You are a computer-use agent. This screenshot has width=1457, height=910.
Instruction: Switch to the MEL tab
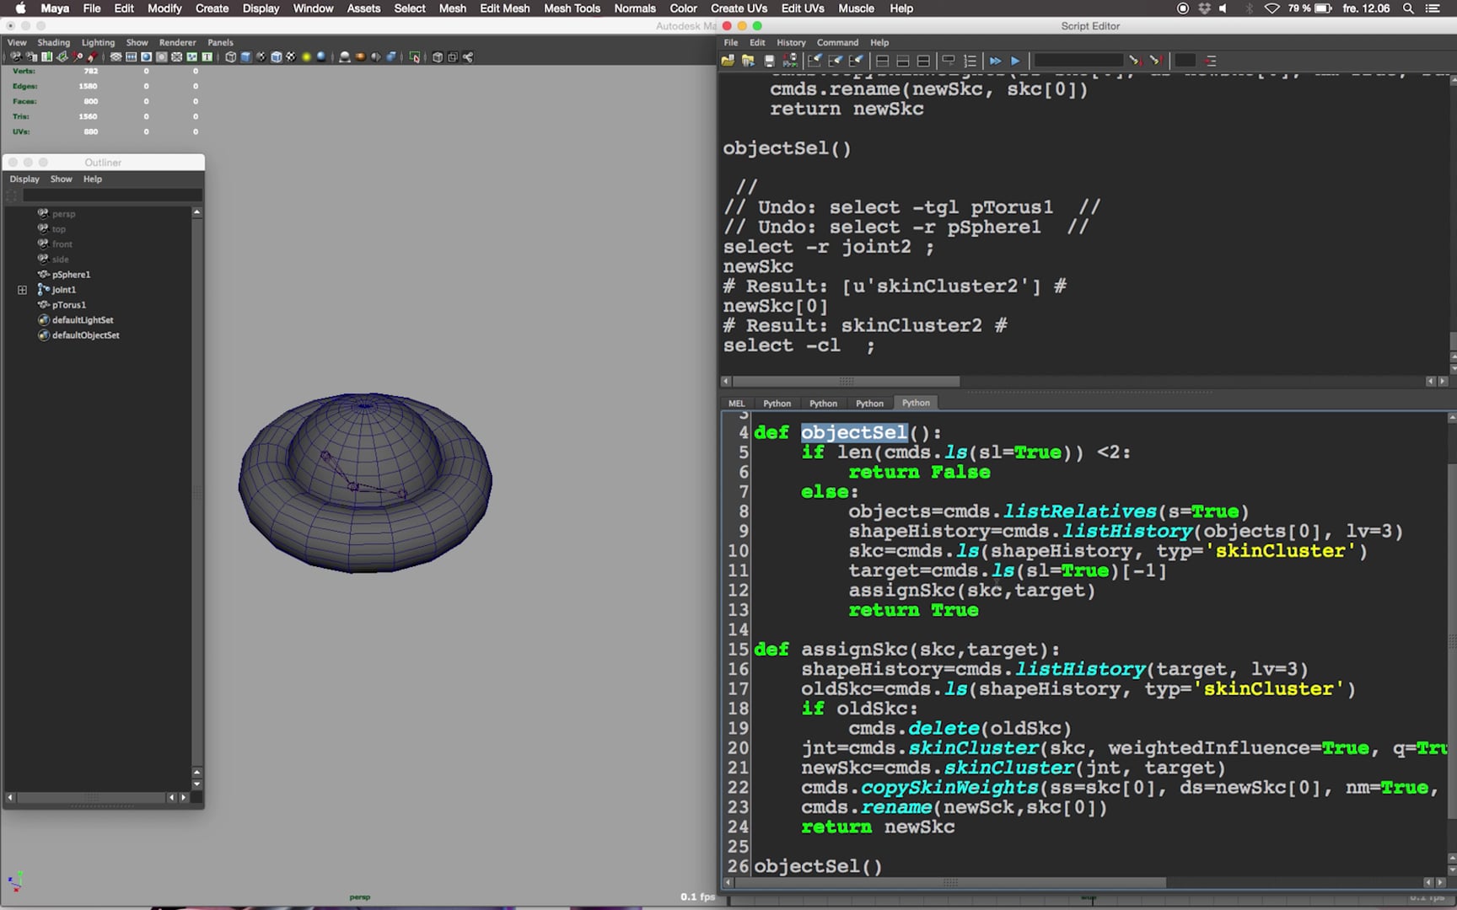coord(735,403)
